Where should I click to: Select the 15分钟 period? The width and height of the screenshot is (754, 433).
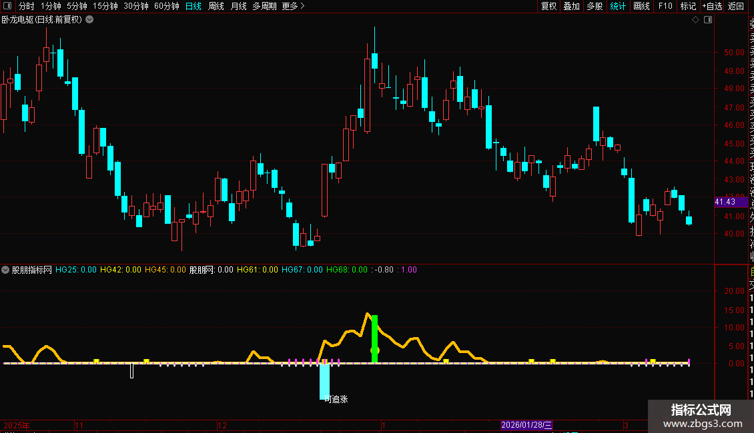click(x=105, y=6)
